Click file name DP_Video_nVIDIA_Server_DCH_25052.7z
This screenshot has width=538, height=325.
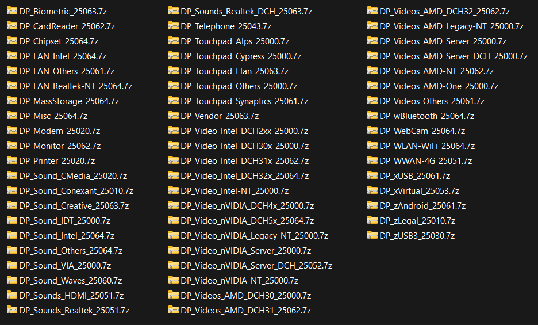tap(257, 266)
